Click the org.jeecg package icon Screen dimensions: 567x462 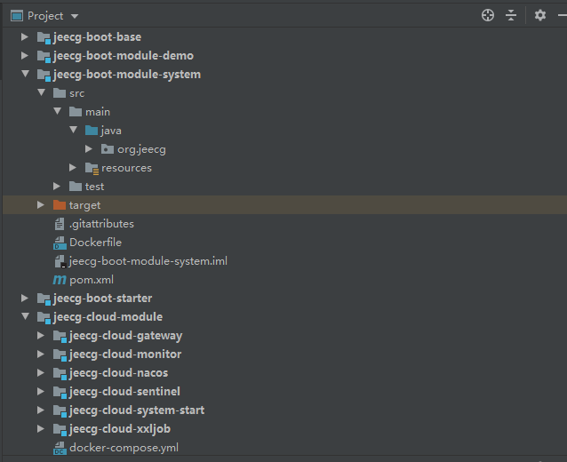[x=108, y=149]
